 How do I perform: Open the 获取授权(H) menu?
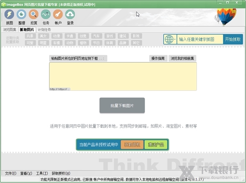[x=61, y=173]
